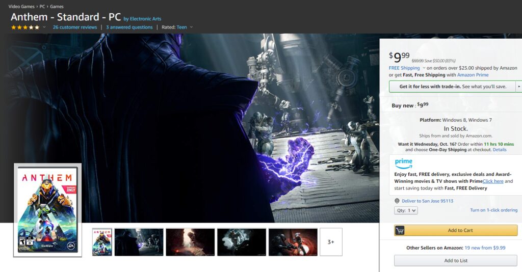Open the Qty quantity dropdown
Image resolution: width=522 pixels, height=272 pixels.
tap(406, 210)
